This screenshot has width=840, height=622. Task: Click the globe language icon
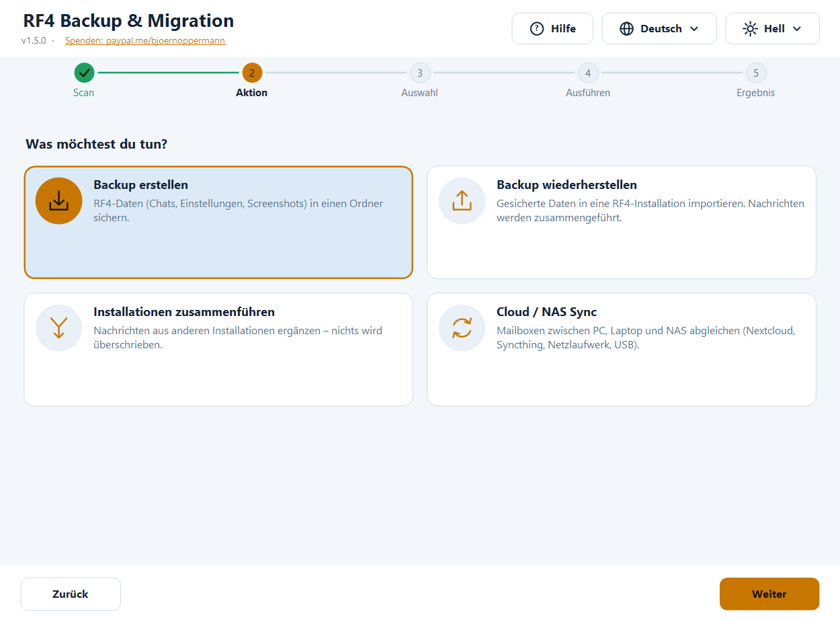627,29
